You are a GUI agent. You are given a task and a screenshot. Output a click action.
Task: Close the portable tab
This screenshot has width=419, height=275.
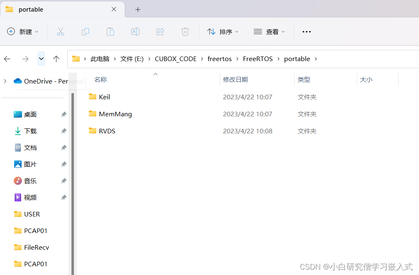(x=114, y=10)
